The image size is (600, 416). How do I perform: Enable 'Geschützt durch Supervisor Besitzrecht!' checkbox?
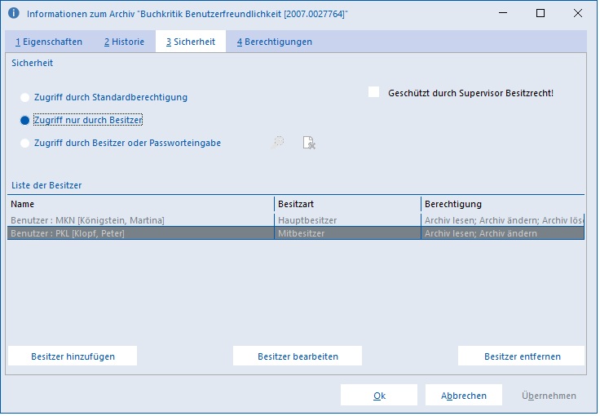coord(374,92)
